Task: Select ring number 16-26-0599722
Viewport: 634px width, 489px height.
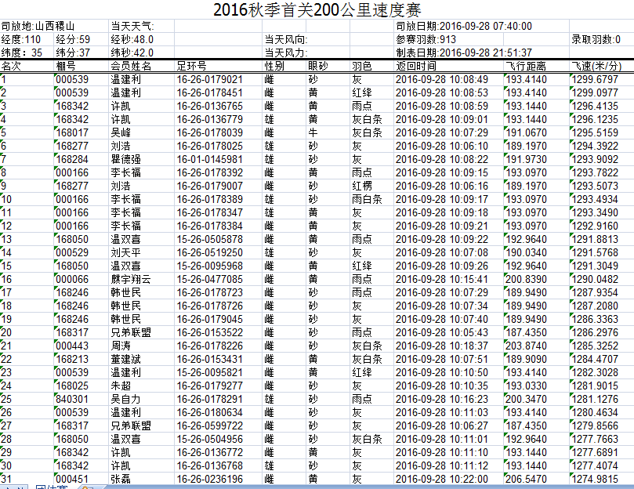Action: click(x=209, y=426)
